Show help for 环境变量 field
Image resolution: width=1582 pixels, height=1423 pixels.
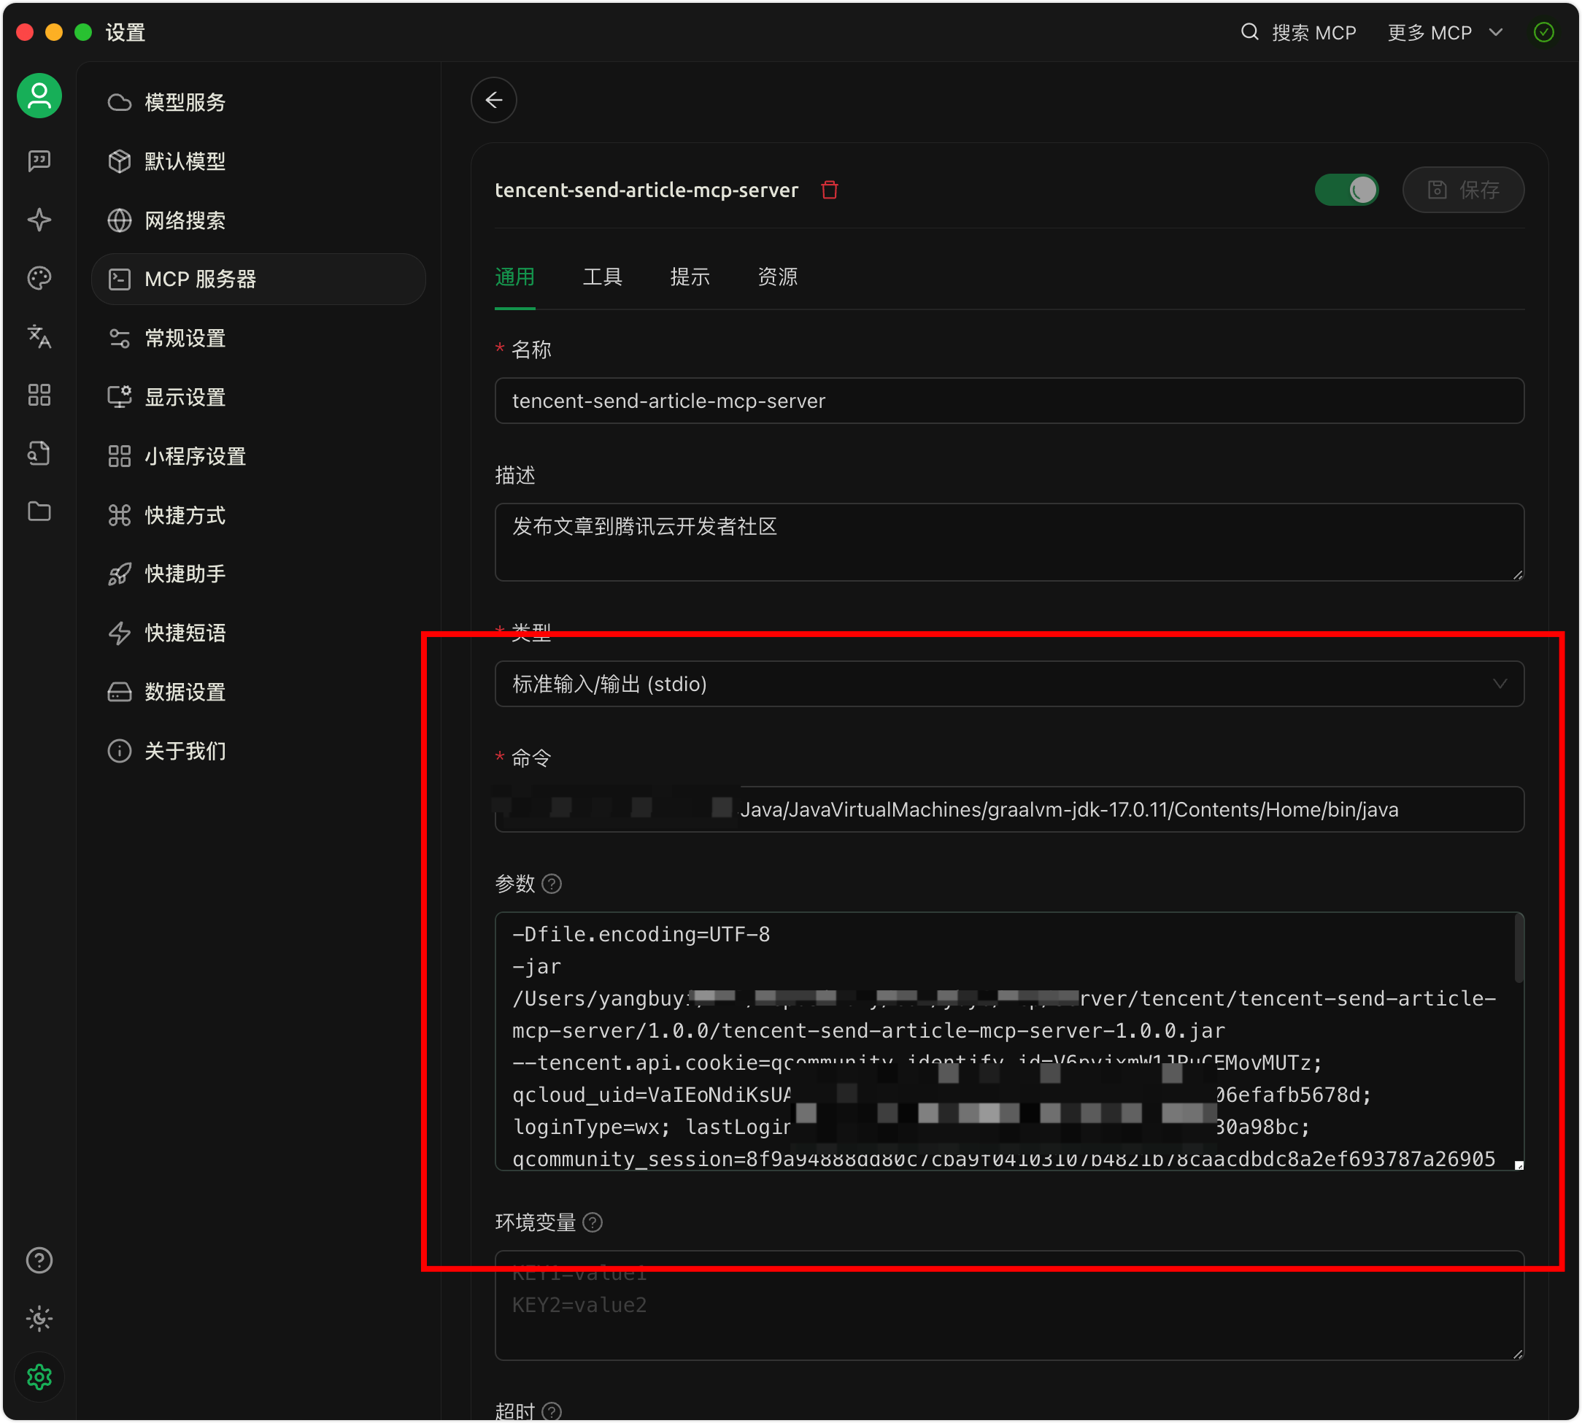click(x=593, y=1223)
